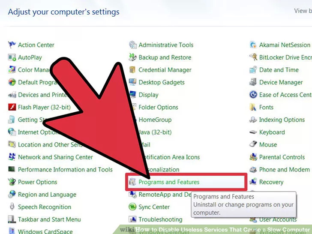Click the Network and Sharing Center icon

[x=12, y=157]
